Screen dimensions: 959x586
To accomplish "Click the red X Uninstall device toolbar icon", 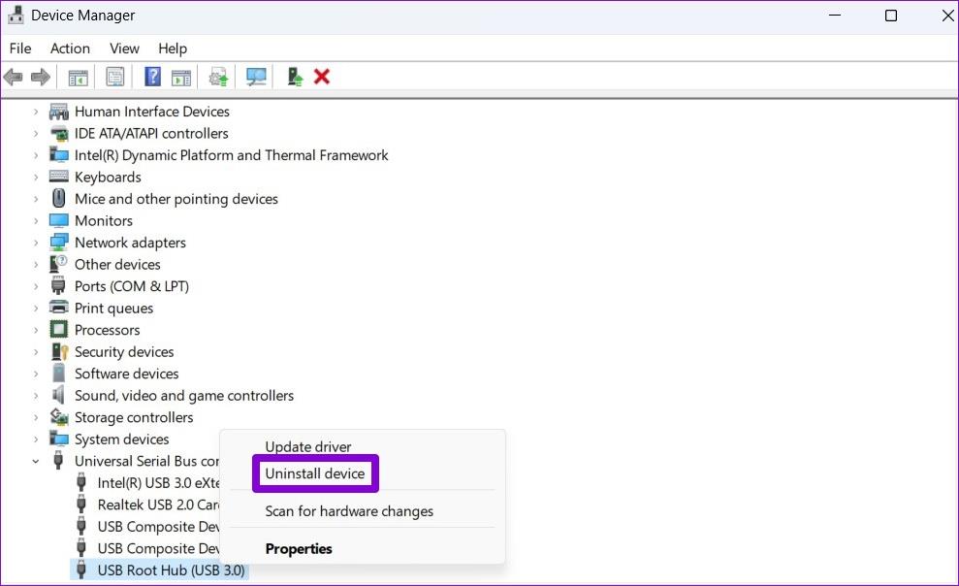I will click(321, 77).
